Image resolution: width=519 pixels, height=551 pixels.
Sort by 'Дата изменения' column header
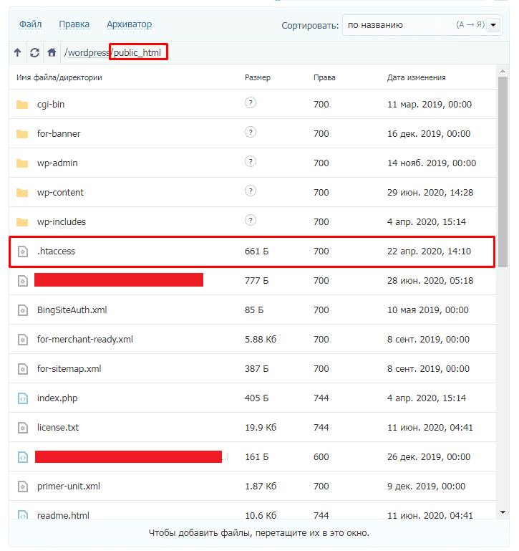(x=417, y=77)
